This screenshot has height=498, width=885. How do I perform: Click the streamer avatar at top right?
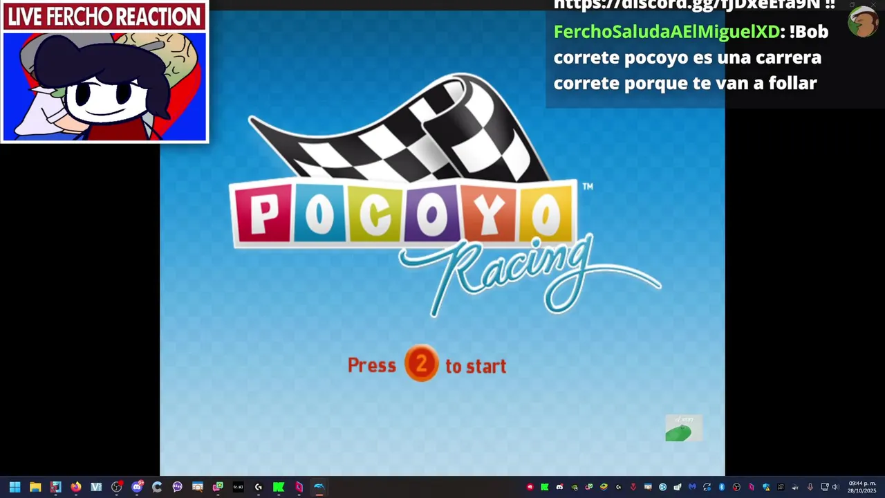[x=863, y=21]
